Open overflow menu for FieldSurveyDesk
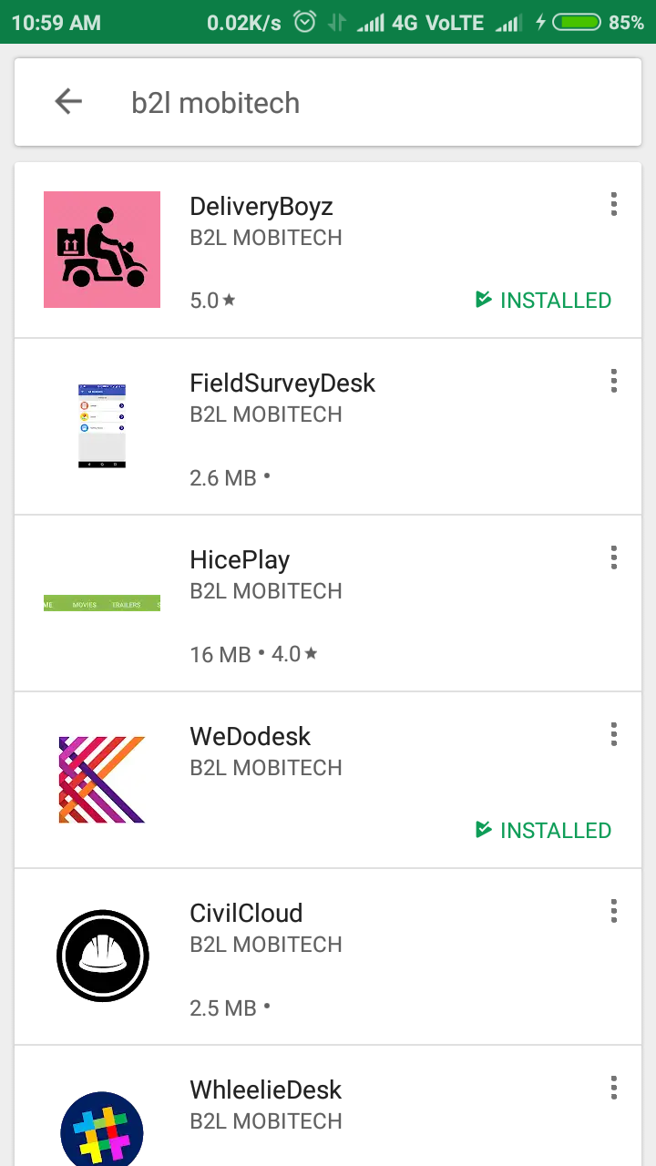 pos(613,381)
